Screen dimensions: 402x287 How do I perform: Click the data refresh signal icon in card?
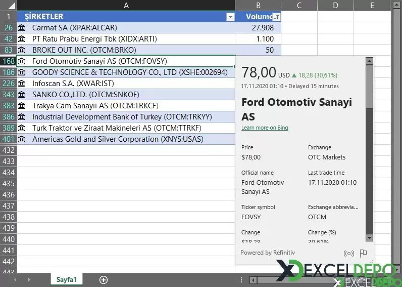[348, 254]
